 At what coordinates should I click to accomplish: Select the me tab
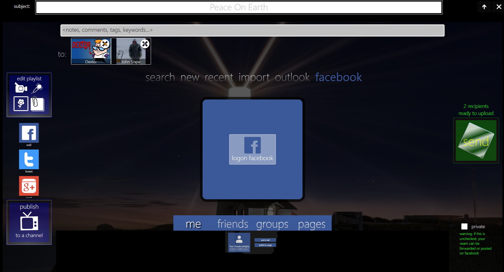tap(193, 224)
